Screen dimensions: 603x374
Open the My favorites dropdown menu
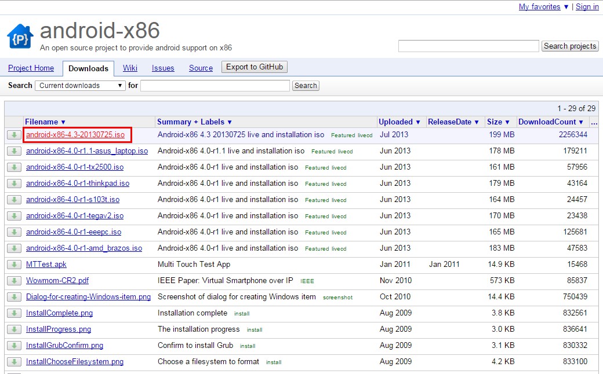[544, 7]
